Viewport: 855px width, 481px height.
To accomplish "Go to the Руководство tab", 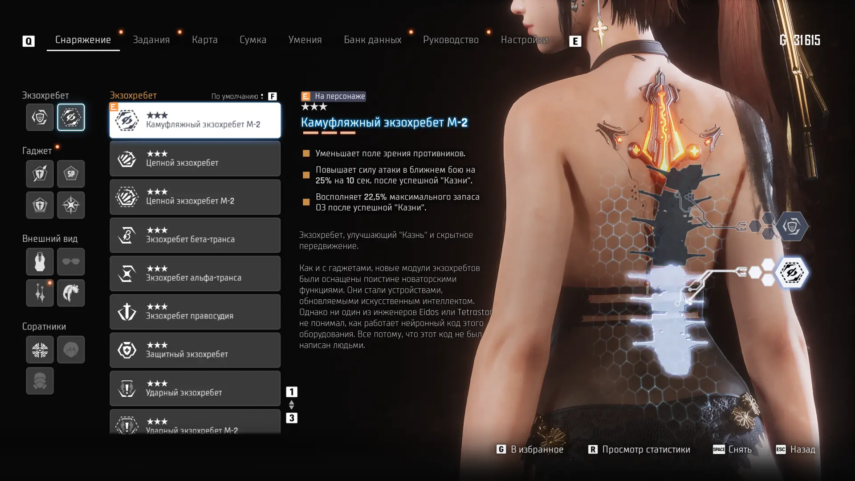I will [451, 40].
